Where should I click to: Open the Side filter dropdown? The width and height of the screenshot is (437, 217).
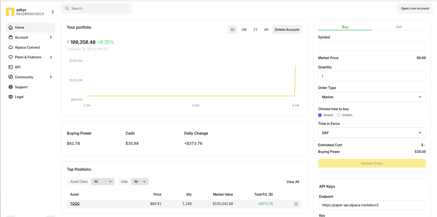tap(140, 182)
